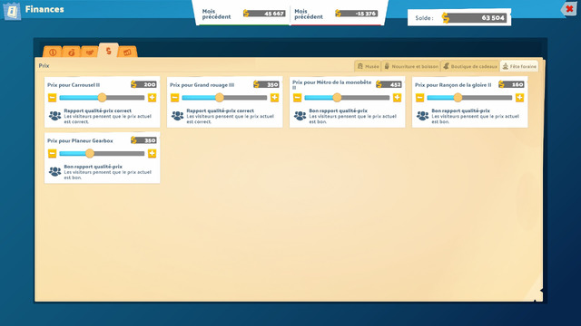The height and width of the screenshot is (326, 581).
Task: Increase price for Rançon de la gloire II
Action: tap(519, 98)
